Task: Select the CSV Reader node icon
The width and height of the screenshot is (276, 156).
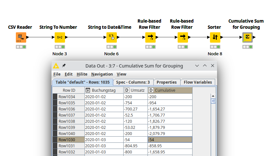Action: tap(20, 37)
